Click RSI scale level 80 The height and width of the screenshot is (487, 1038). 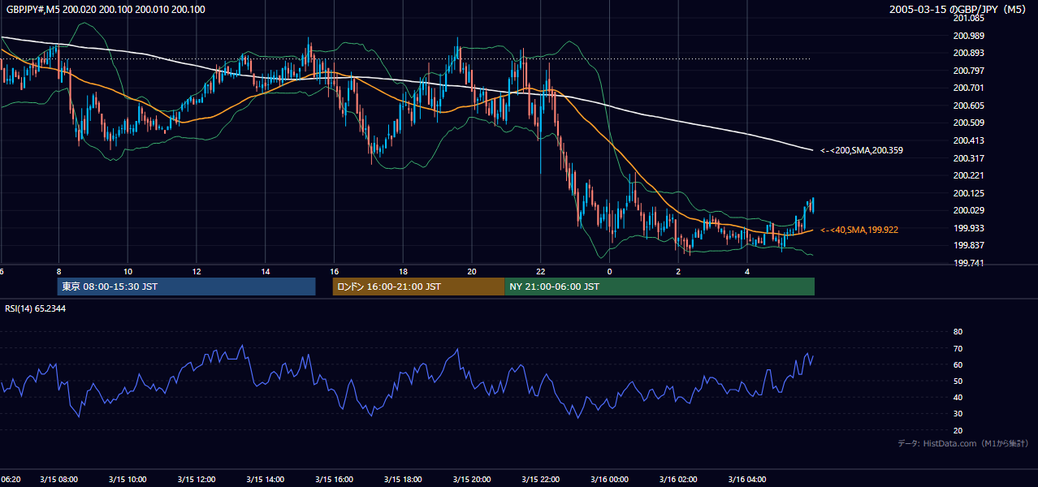point(958,332)
